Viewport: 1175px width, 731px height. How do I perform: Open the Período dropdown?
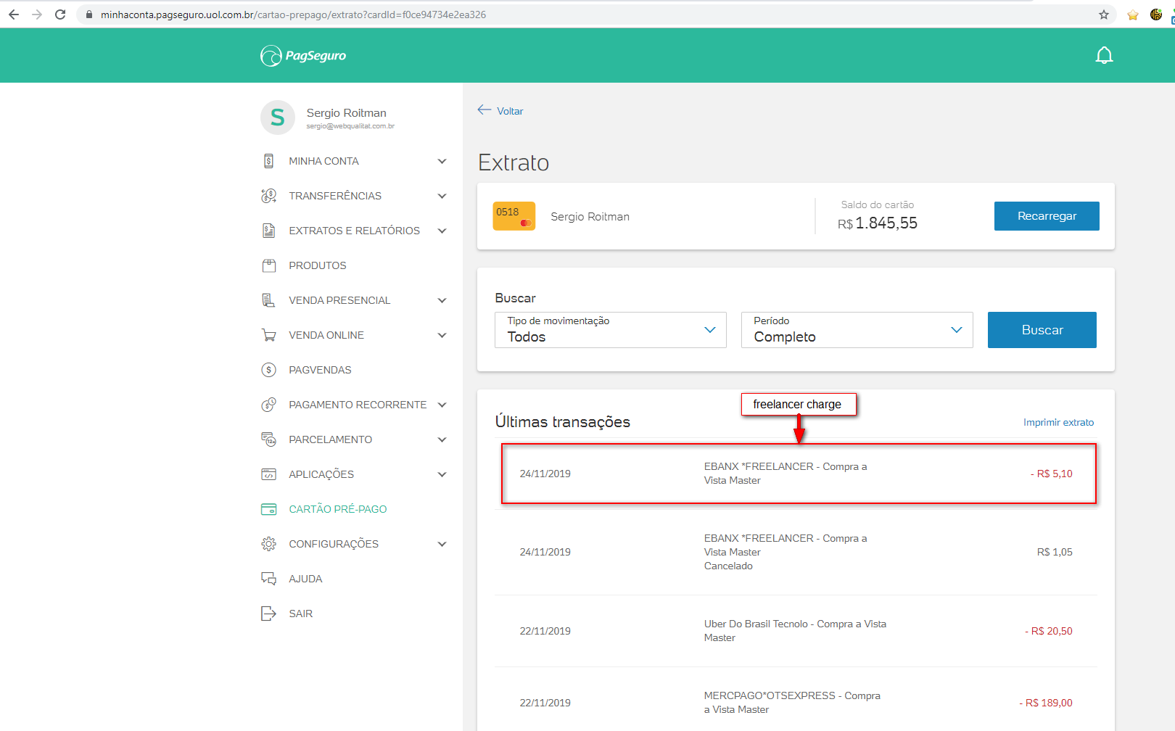point(857,330)
